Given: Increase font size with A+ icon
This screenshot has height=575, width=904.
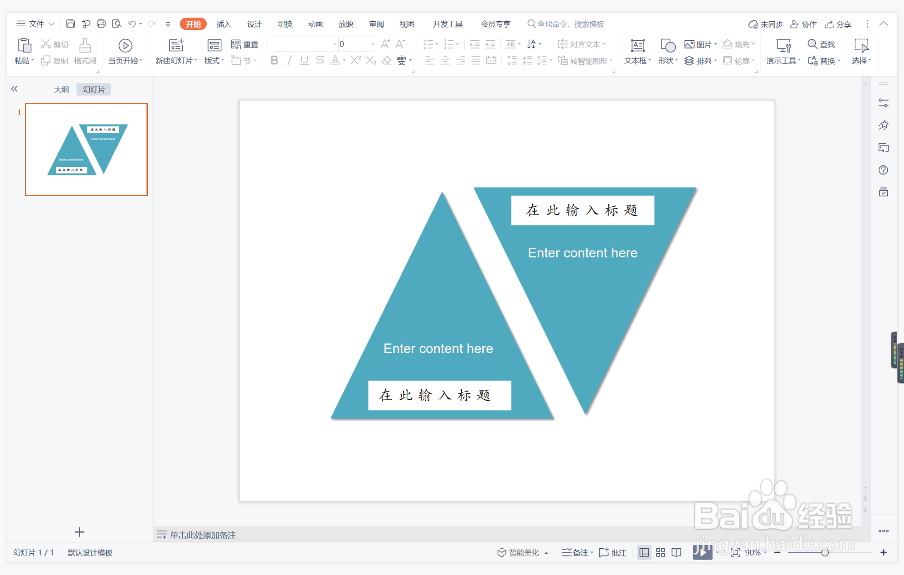Looking at the screenshot, I should tap(385, 44).
